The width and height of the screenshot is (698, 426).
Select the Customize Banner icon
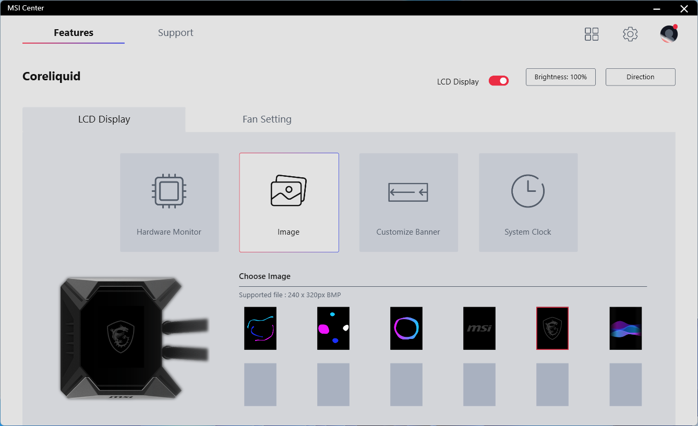tap(408, 192)
